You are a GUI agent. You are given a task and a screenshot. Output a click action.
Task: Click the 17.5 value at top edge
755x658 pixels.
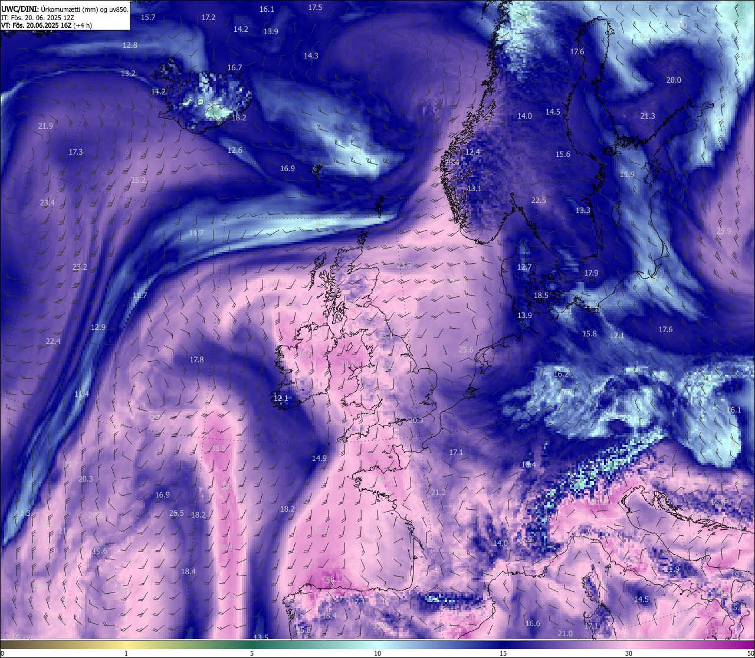point(315,8)
